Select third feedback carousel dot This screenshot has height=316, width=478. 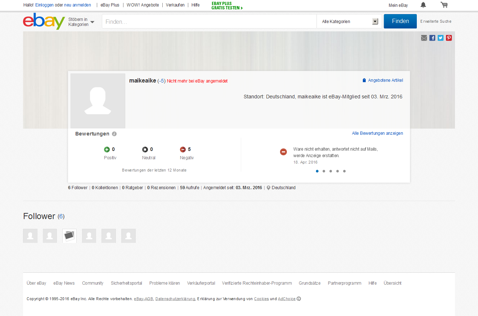(x=331, y=171)
